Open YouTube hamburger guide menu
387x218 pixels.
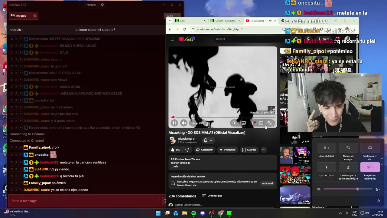172,39
